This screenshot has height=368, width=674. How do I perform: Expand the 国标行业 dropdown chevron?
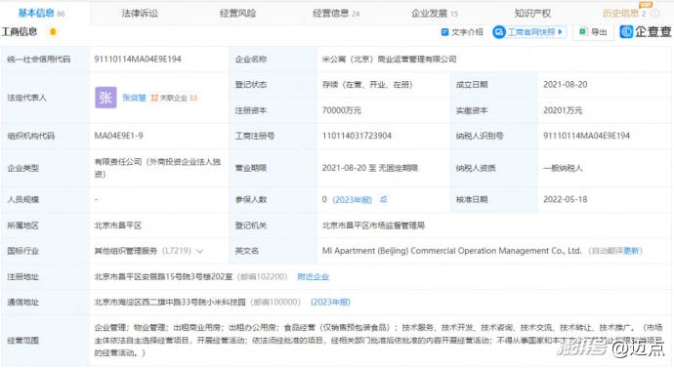coord(199,251)
